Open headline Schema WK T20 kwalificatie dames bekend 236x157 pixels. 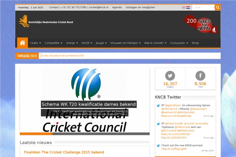(88, 104)
